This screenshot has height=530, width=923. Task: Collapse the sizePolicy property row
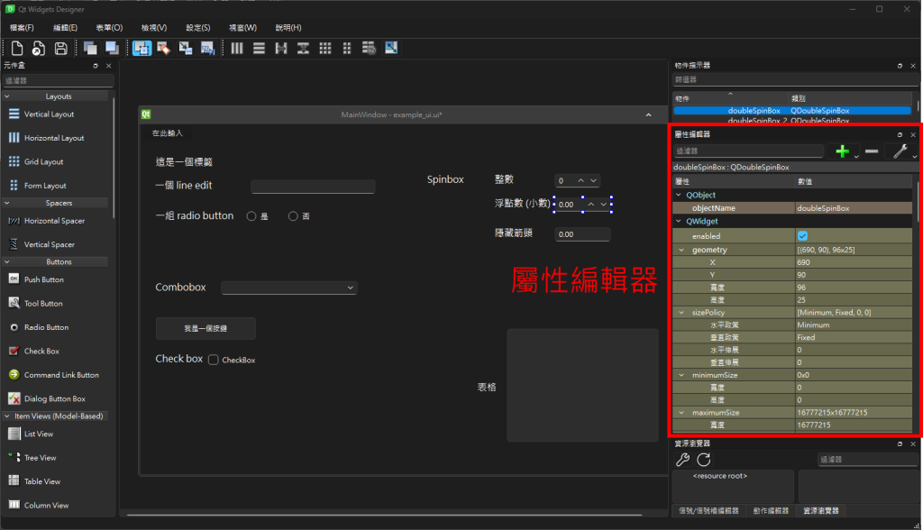pos(681,313)
